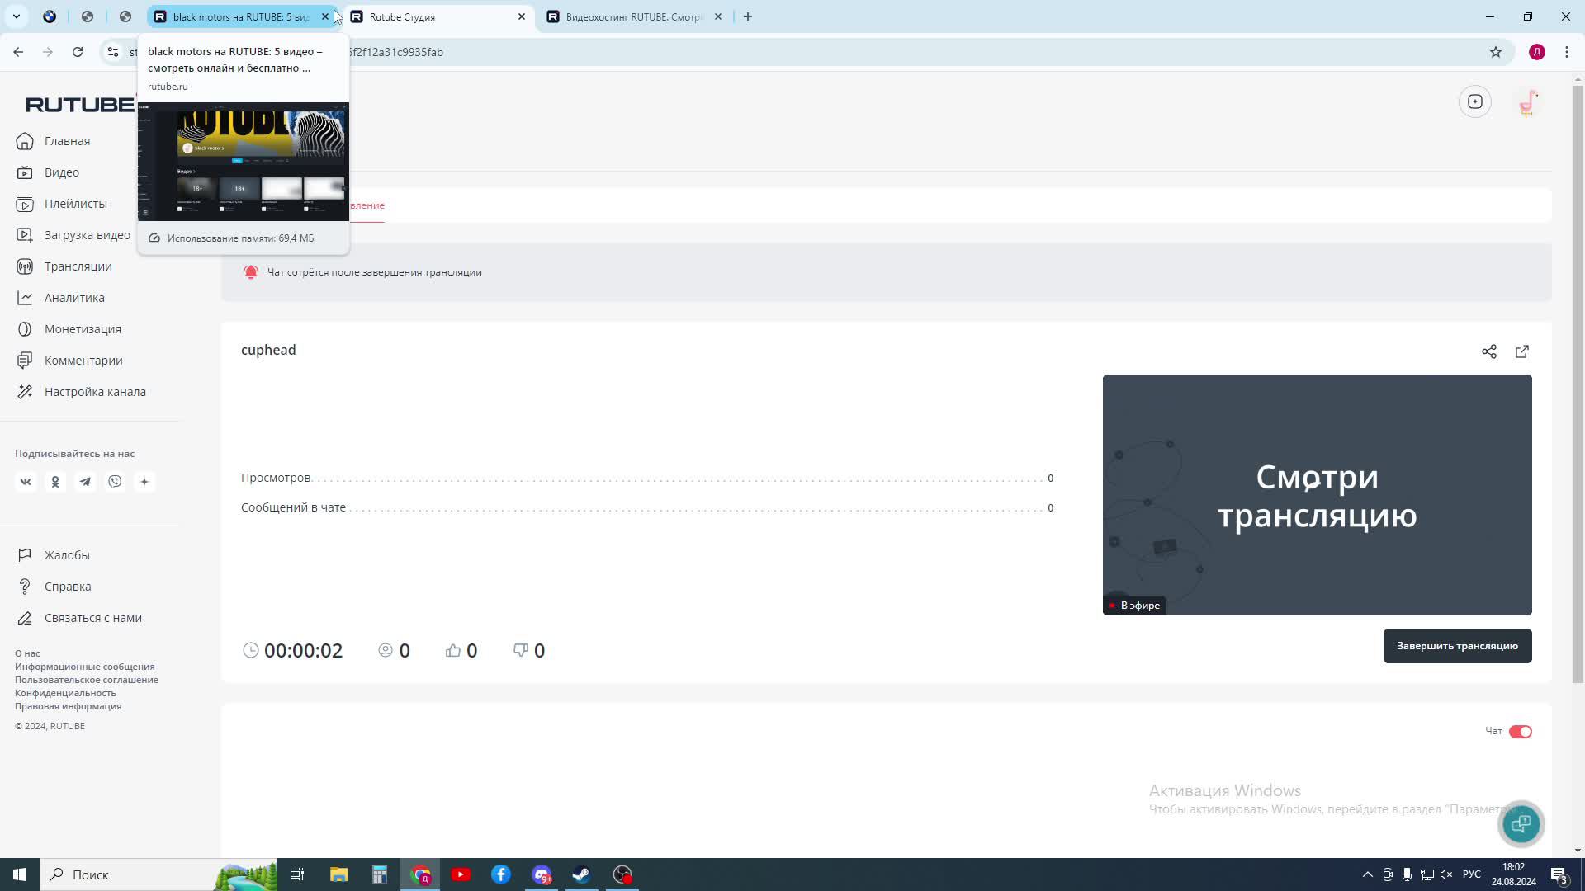Click Завершить трансляцию button
The image size is (1585, 891).
pos(1456,646)
